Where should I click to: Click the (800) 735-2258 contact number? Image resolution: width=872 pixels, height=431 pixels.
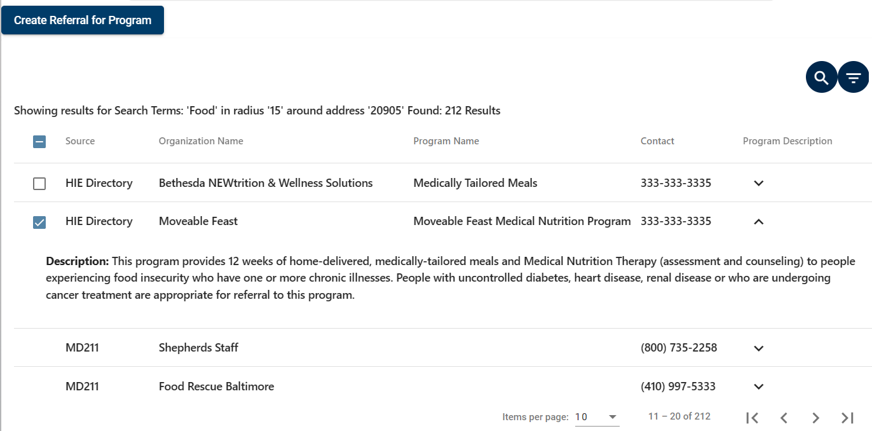click(678, 348)
